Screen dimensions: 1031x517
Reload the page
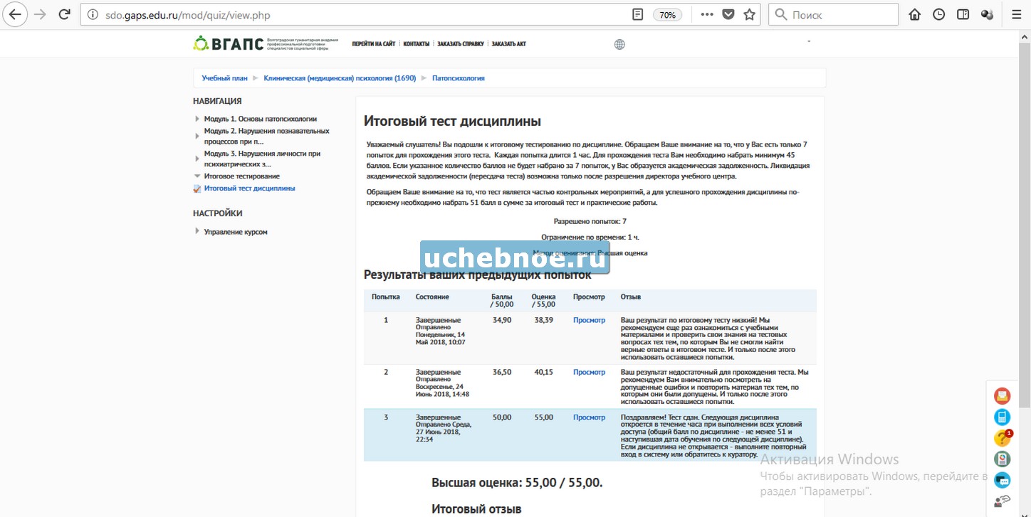pos(64,14)
